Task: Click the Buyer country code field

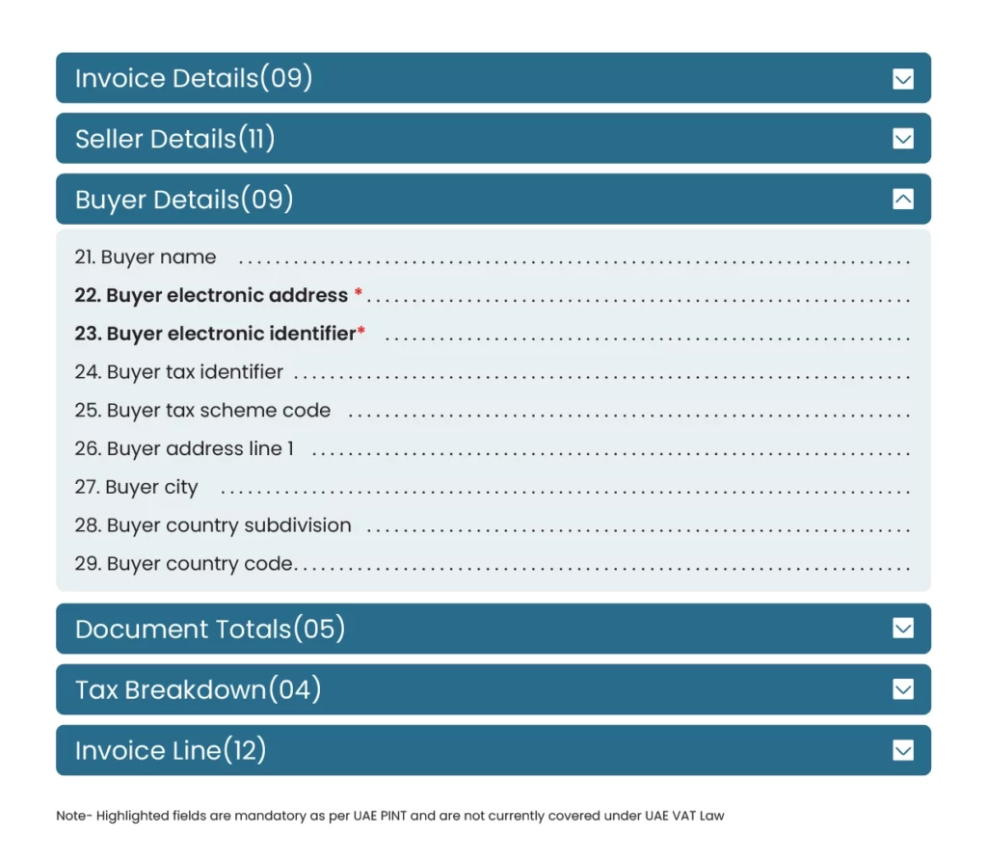Action: (184, 564)
